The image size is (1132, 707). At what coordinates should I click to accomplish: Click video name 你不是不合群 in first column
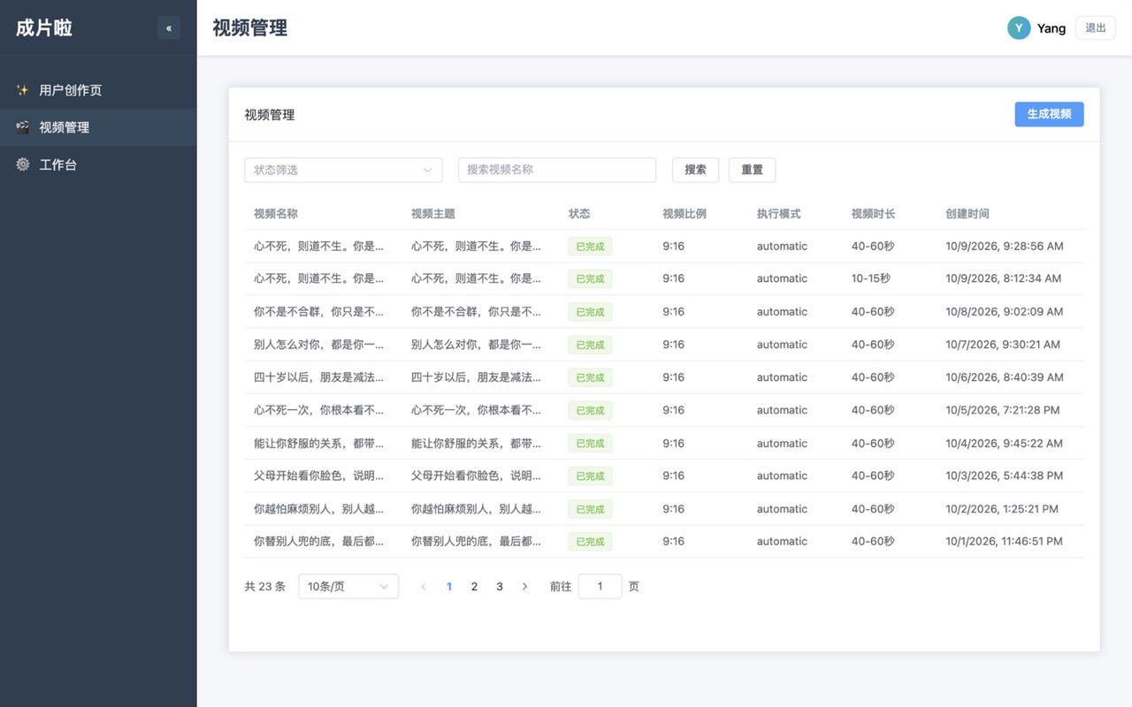point(319,312)
